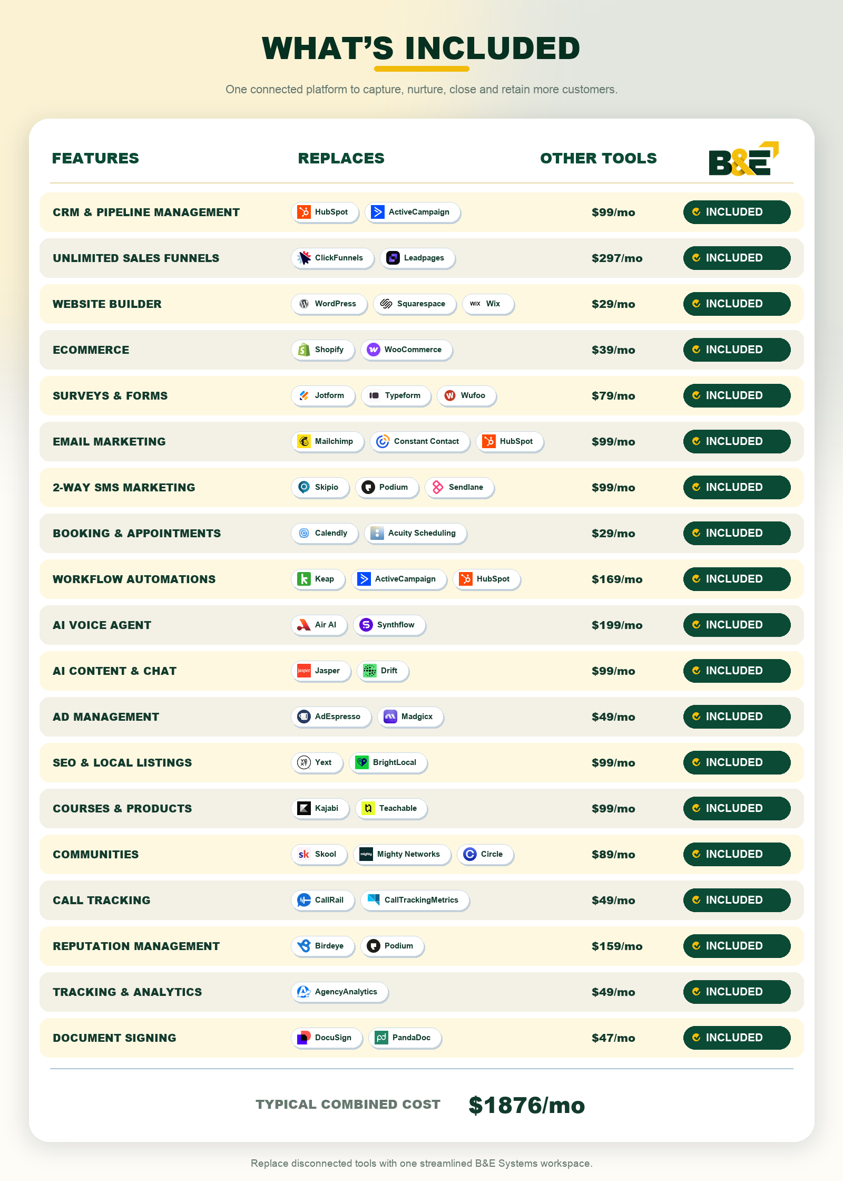Click the Podium chip in Reputation Management row

(x=392, y=946)
